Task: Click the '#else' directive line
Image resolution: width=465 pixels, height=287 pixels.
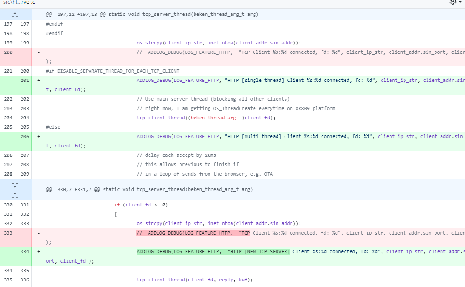Action: [53, 127]
